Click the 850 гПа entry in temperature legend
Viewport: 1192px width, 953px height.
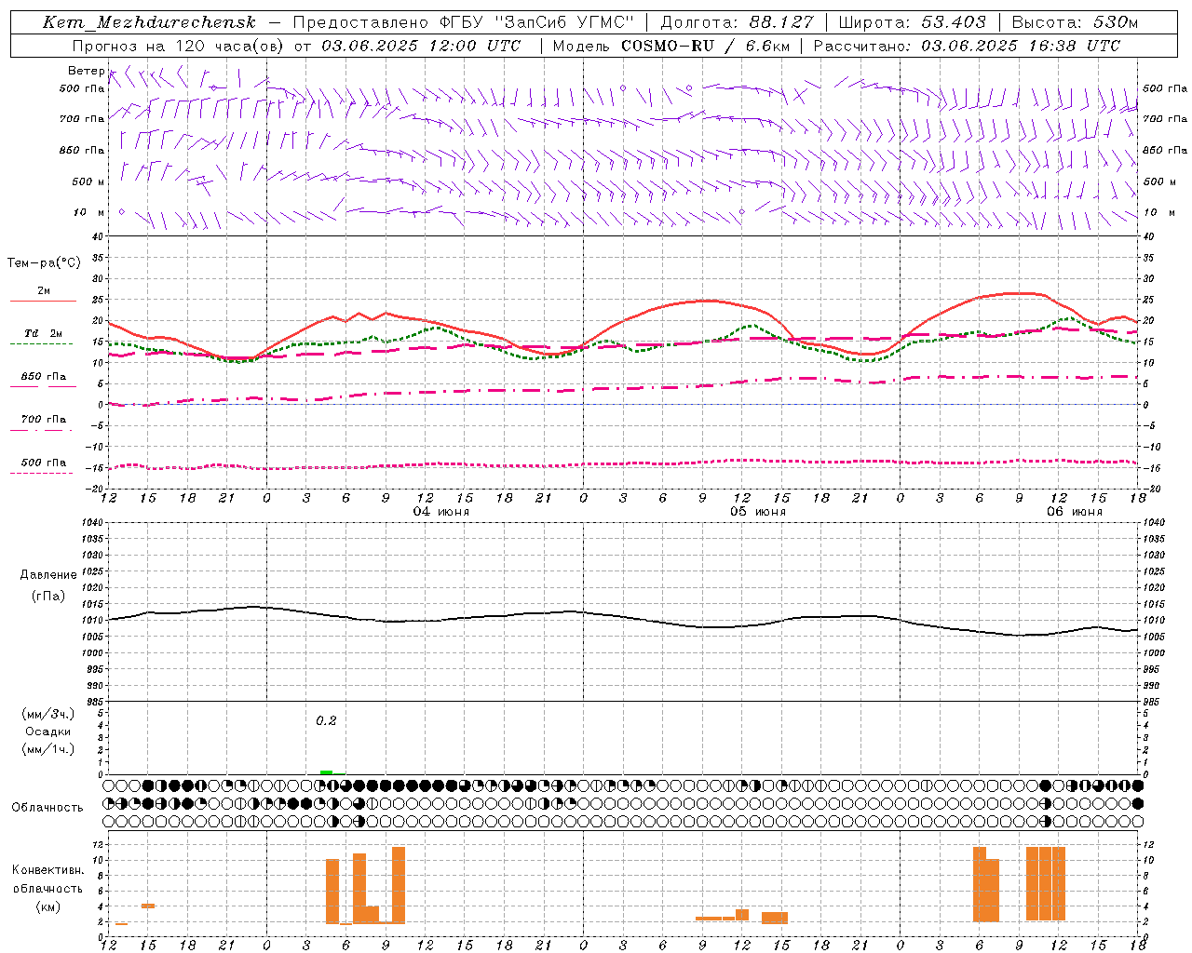tap(44, 376)
